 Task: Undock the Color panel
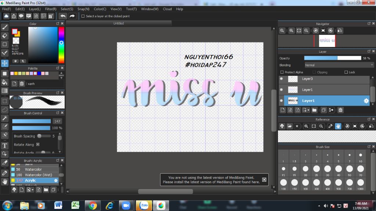point(58,23)
